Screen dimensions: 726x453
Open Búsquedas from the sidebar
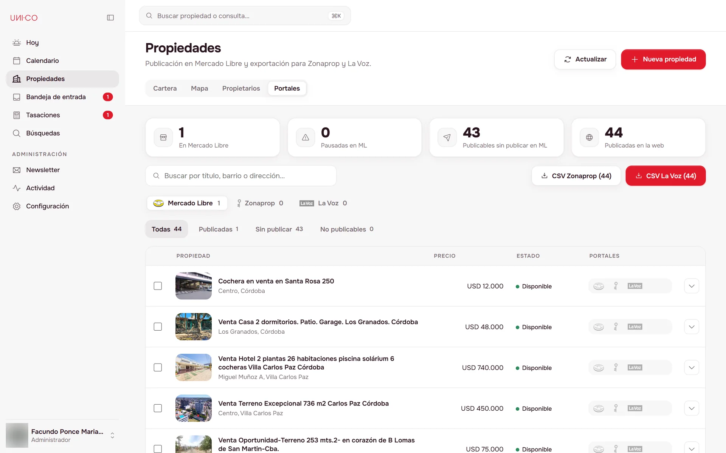coord(62,133)
